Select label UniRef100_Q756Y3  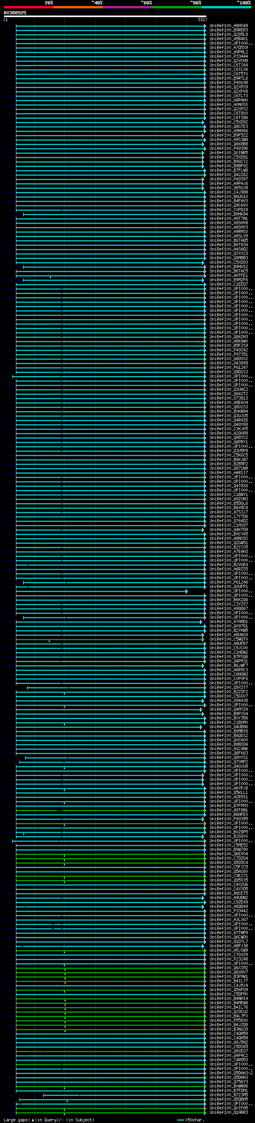coord(229,1082)
